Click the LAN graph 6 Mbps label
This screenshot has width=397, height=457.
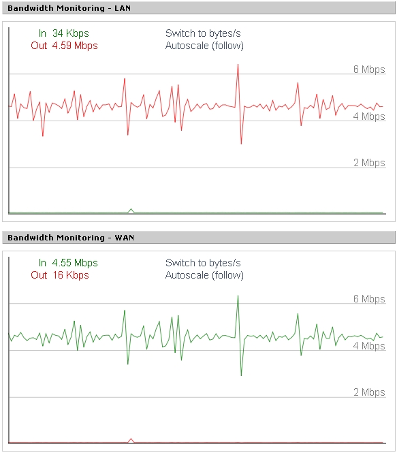[369, 69]
